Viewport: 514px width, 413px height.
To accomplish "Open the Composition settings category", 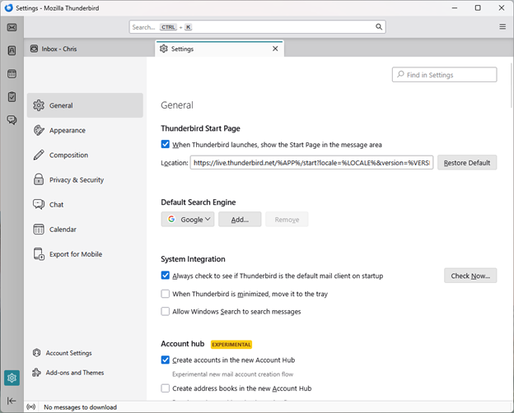I will click(85, 155).
